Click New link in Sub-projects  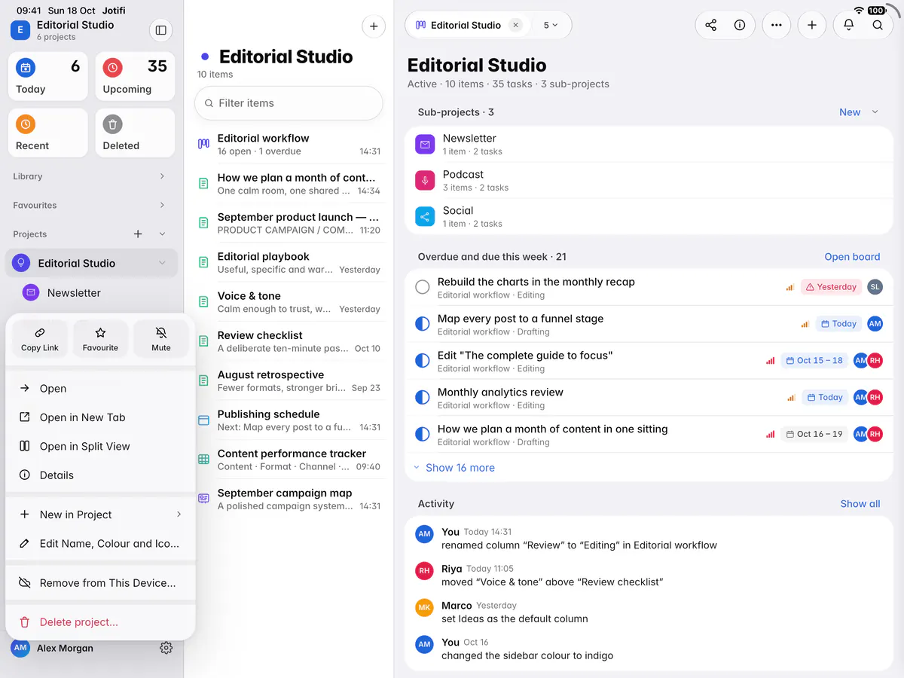click(x=850, y=112)
